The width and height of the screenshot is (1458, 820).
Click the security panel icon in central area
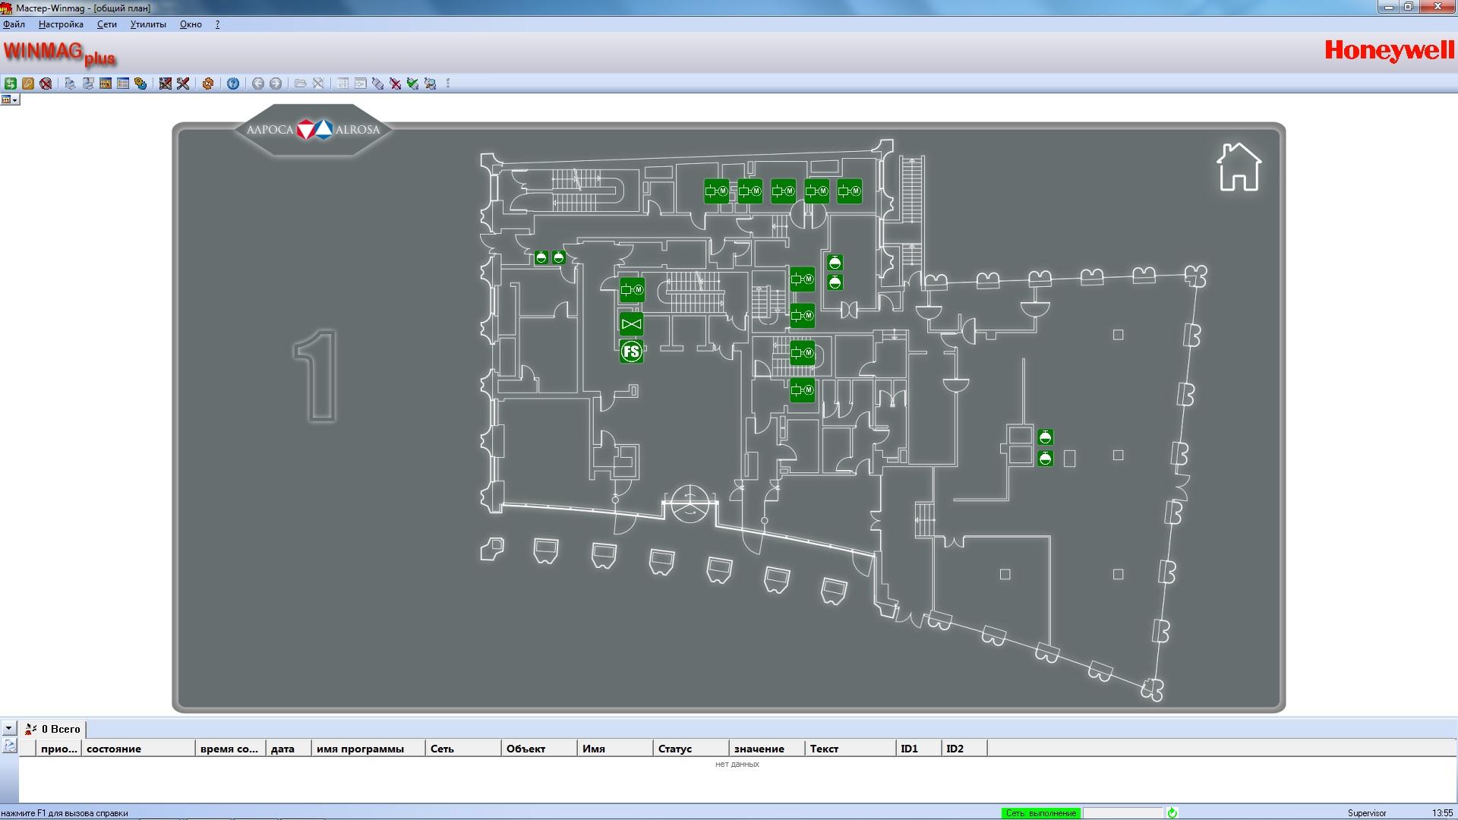632,351
